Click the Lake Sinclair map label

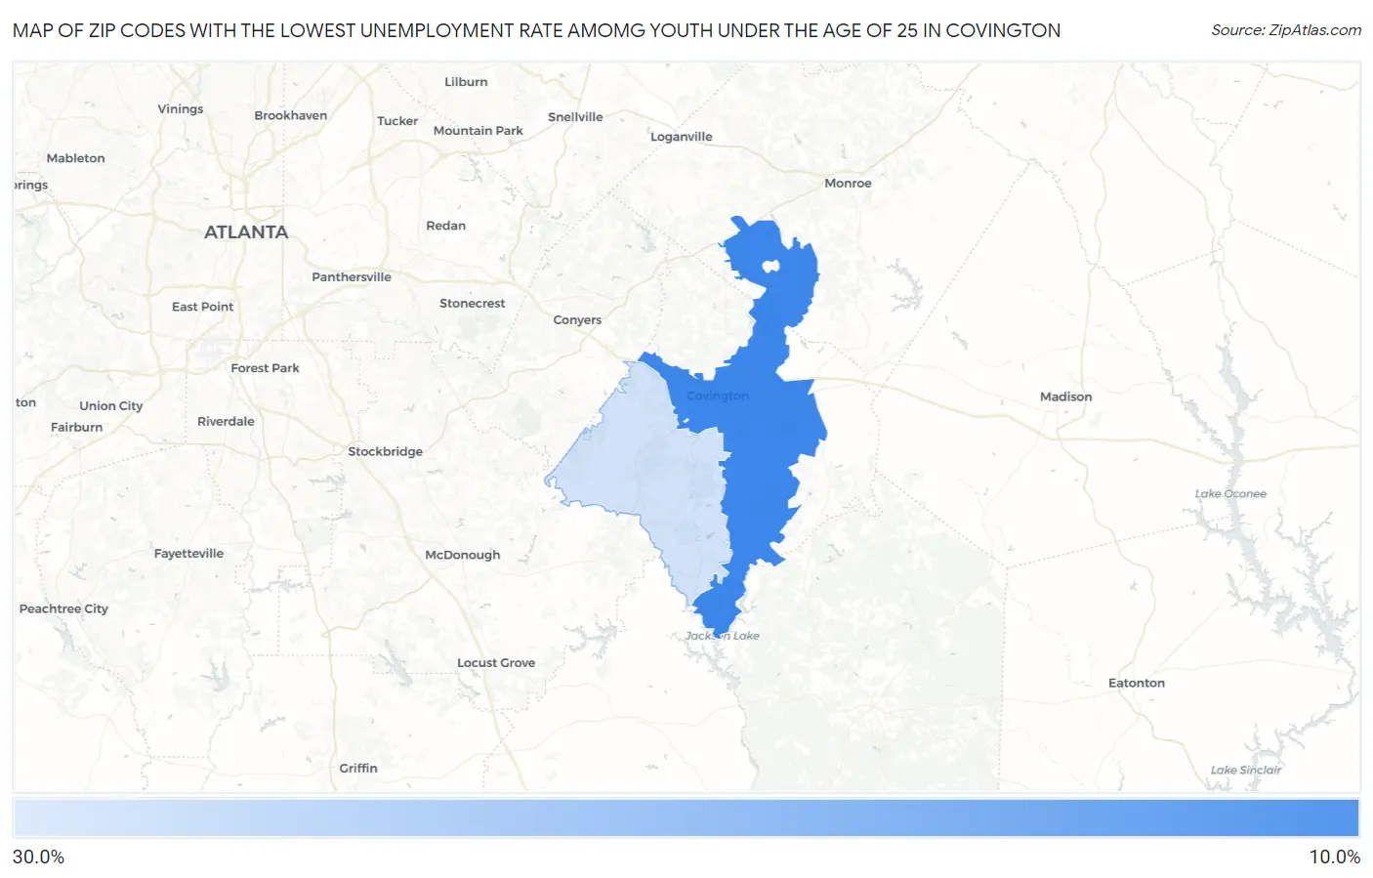click(1246, 771)
